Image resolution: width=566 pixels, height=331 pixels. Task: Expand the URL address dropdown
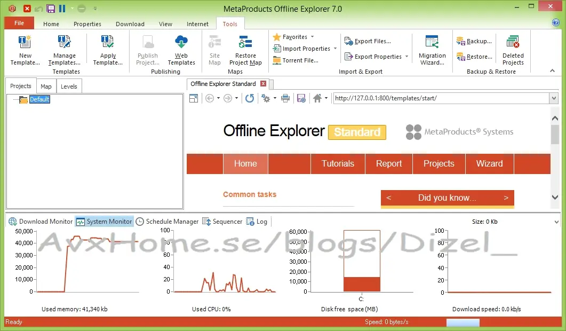click(554, 98)
